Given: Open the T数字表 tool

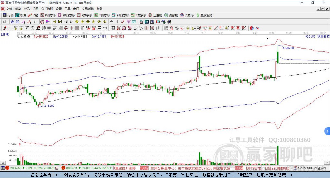Looking at the screenshot, I should (x=139, y=15).
